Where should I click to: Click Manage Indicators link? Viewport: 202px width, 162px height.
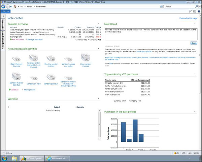coord(35,39)
